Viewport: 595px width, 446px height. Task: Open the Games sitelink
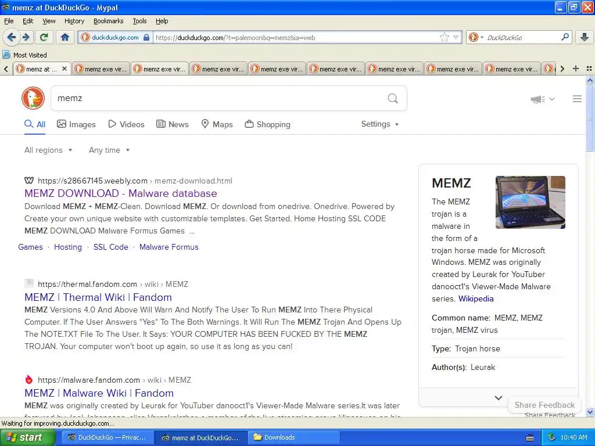tap(30, 247)
